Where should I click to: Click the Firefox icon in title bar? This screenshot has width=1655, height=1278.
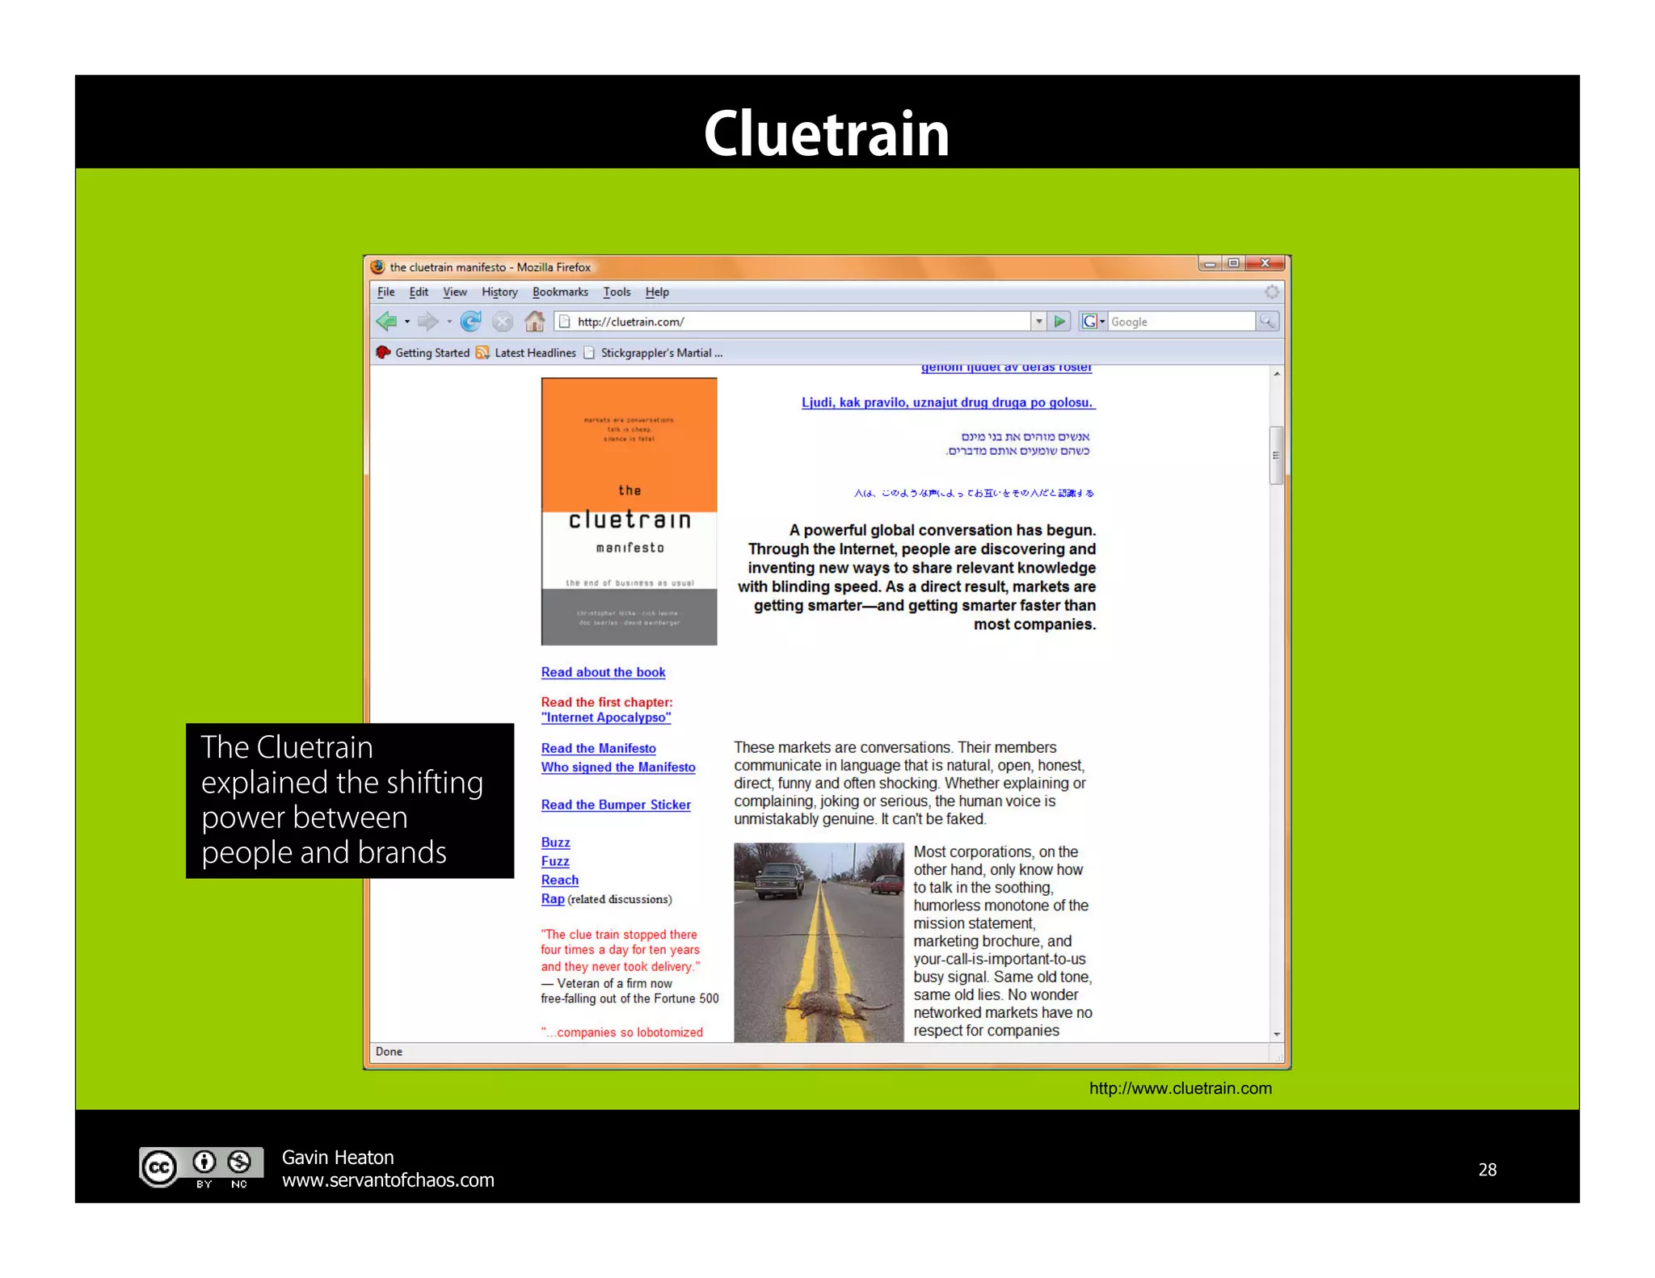(377, 267)
